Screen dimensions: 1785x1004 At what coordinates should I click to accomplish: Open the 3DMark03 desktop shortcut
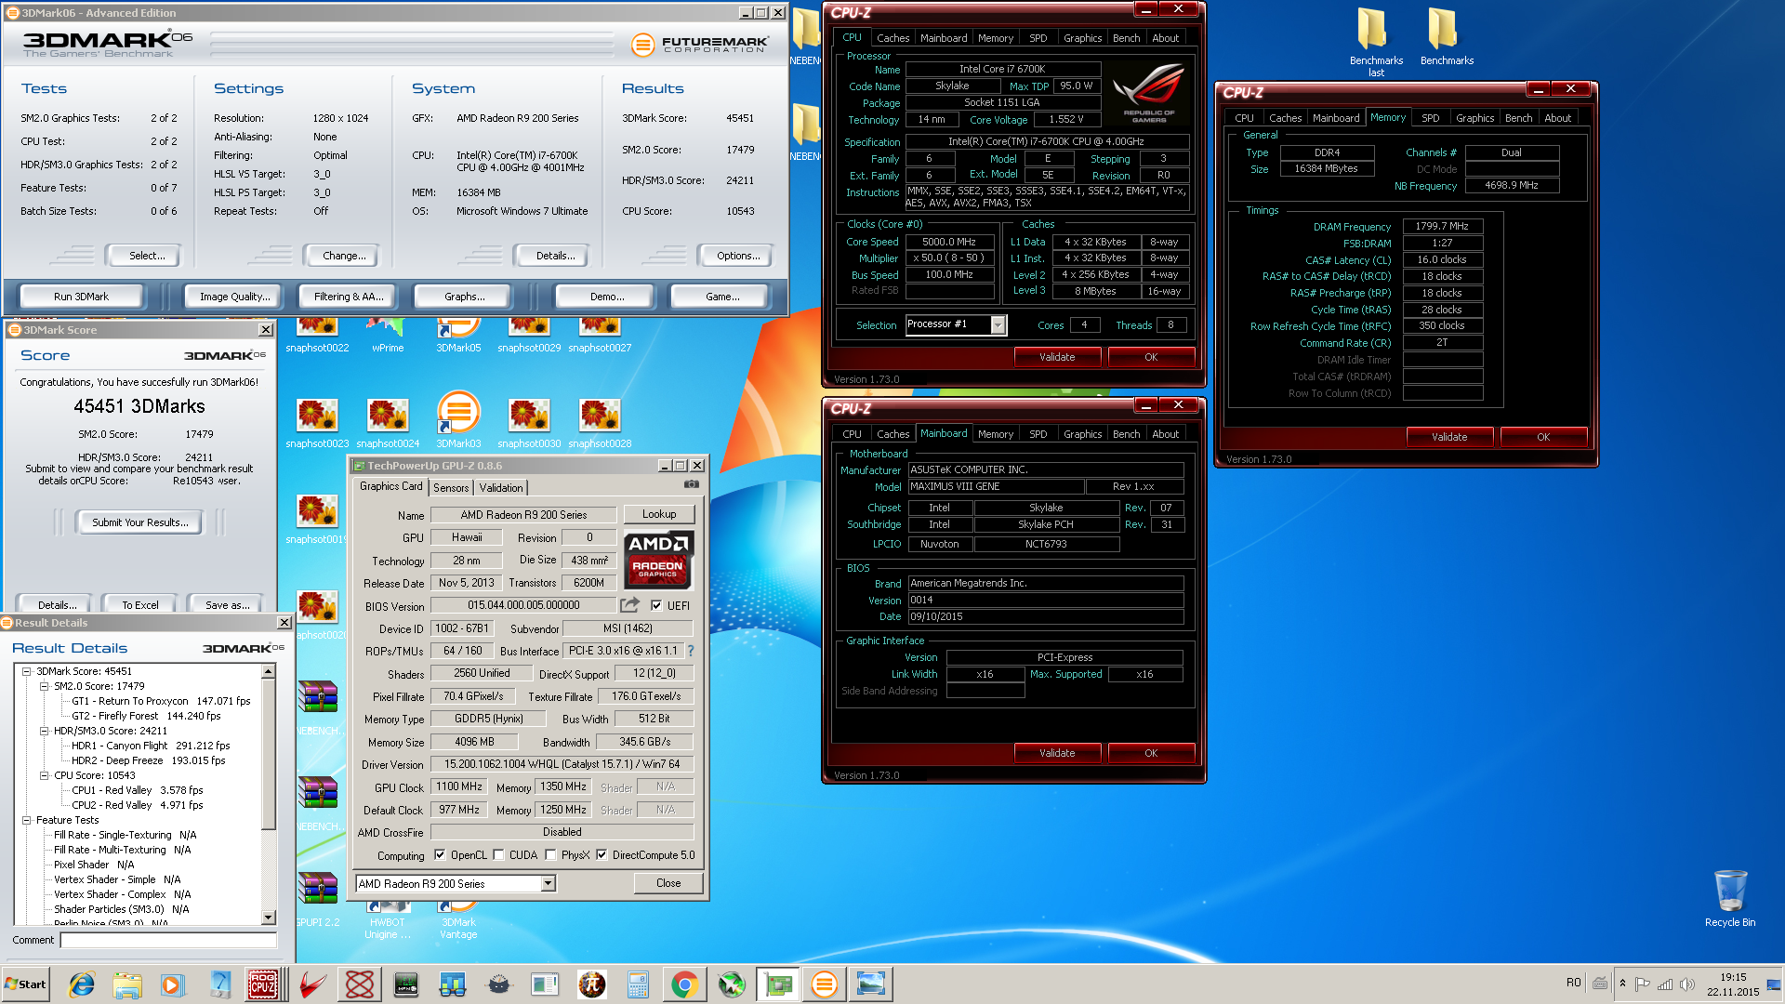click(x=458, y=421)
